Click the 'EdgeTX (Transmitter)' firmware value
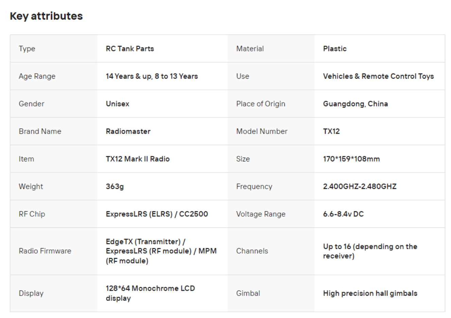 point(161,251)
